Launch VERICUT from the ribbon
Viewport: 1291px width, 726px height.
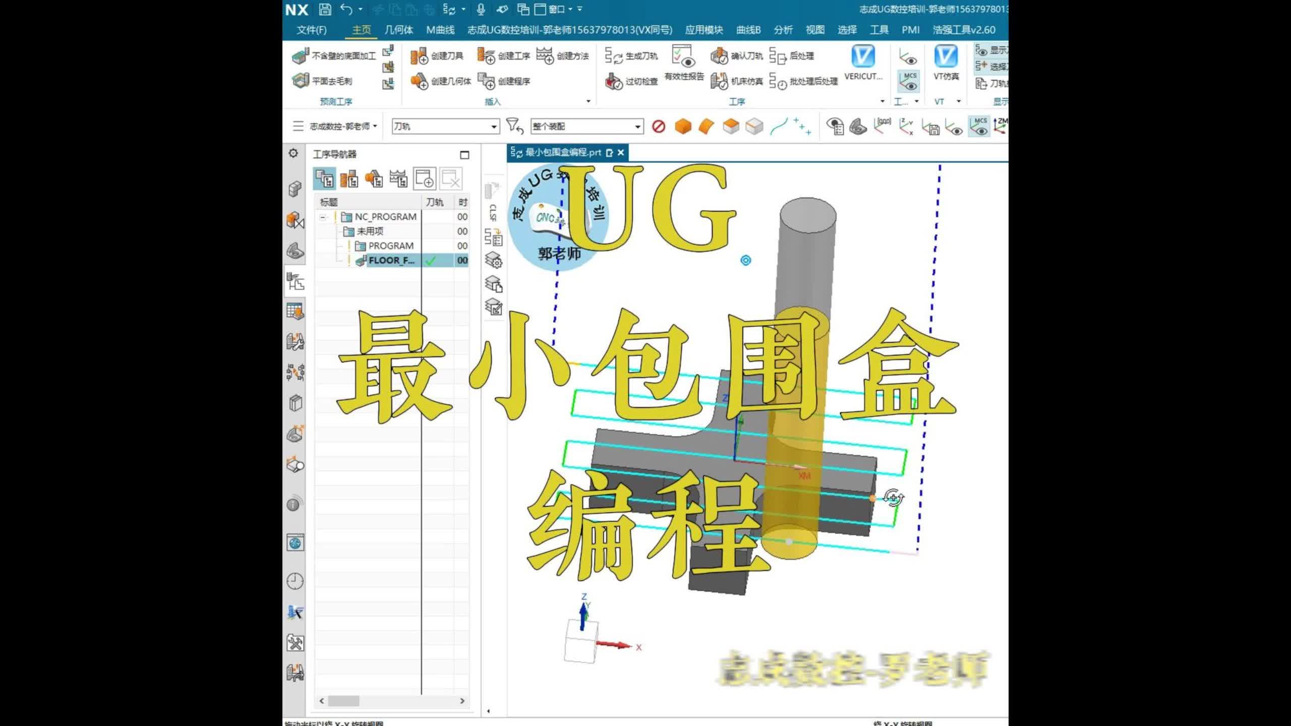coord(863,63)
